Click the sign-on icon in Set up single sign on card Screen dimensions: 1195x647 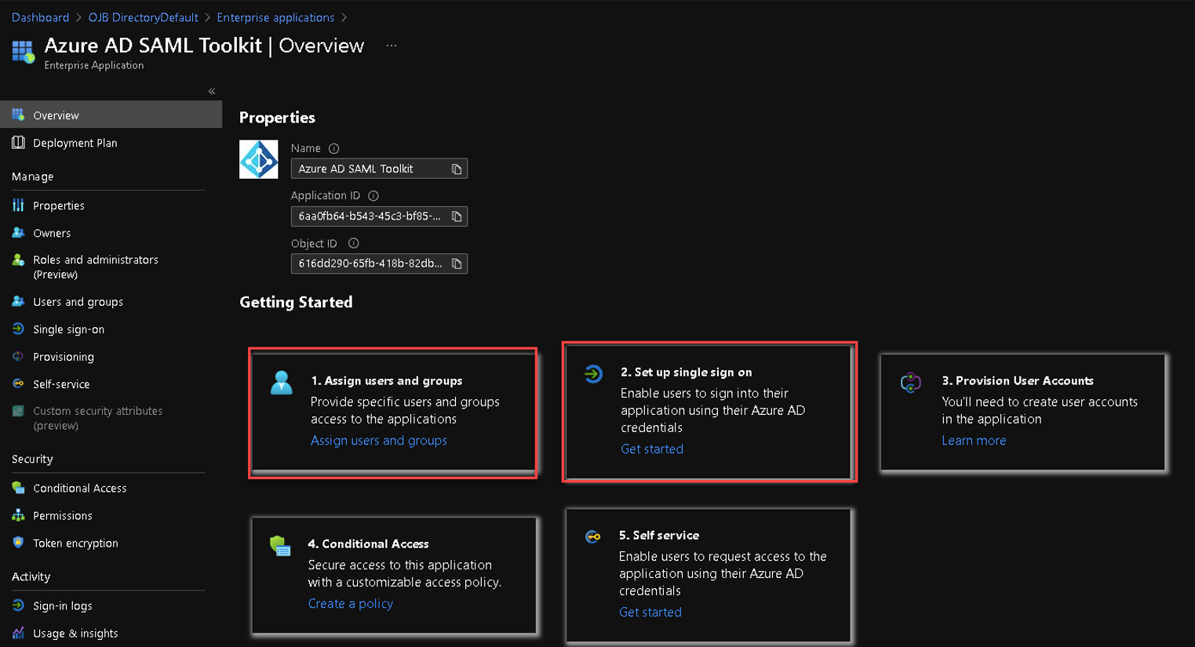pyautogui.click(x=593, y=374)
